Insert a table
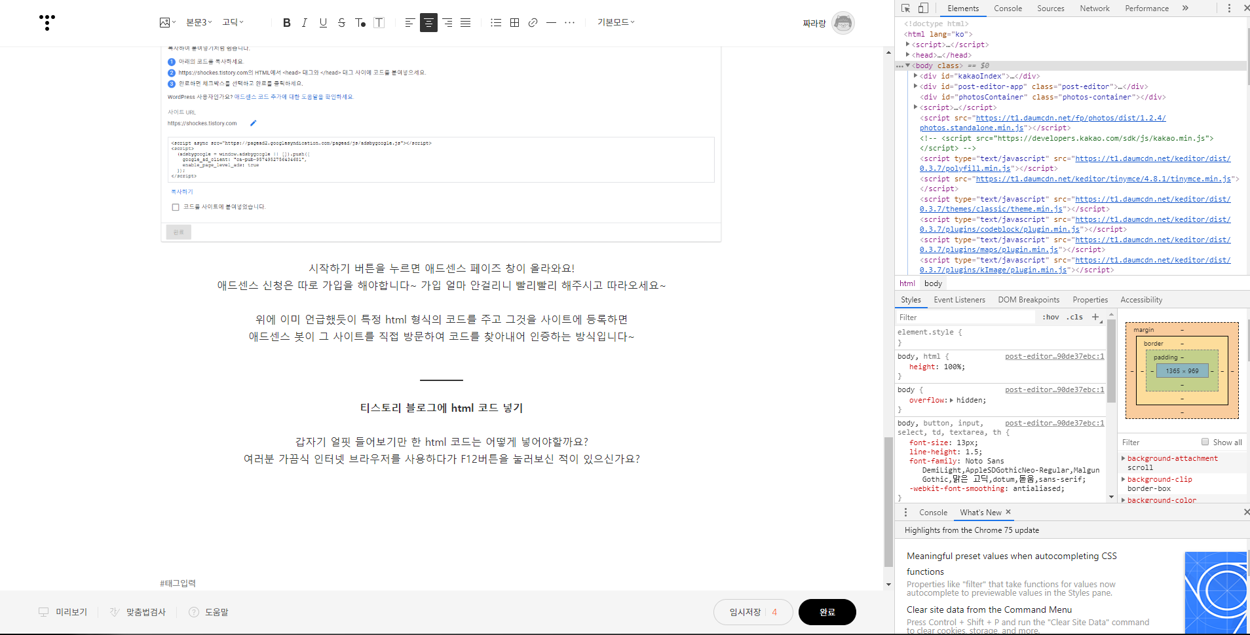The image size is (1250, 635). [x=515, y=23]
